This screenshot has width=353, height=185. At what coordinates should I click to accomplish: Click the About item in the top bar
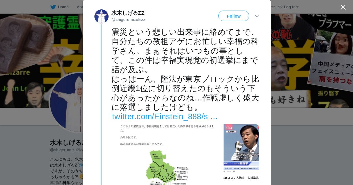pyautogui.click(x=79, y=7)
